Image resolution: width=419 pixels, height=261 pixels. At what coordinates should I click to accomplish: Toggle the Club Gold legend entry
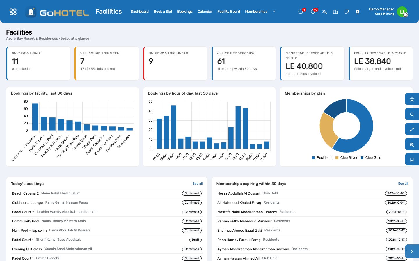371,158
